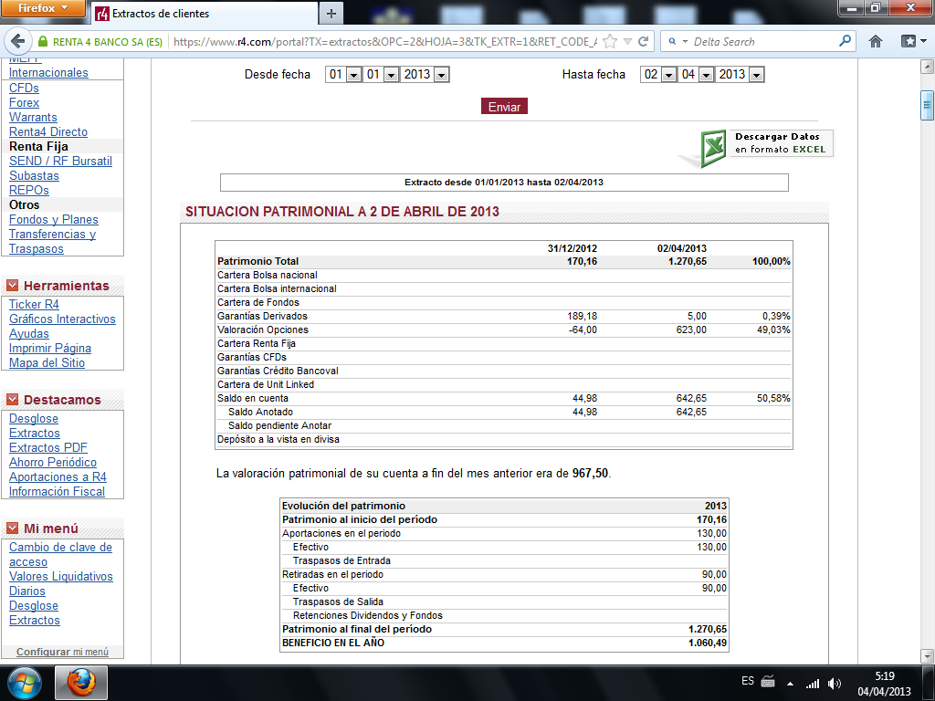Click the Imprimir Página link
The image size is (935, 701).
click(50, 348)
